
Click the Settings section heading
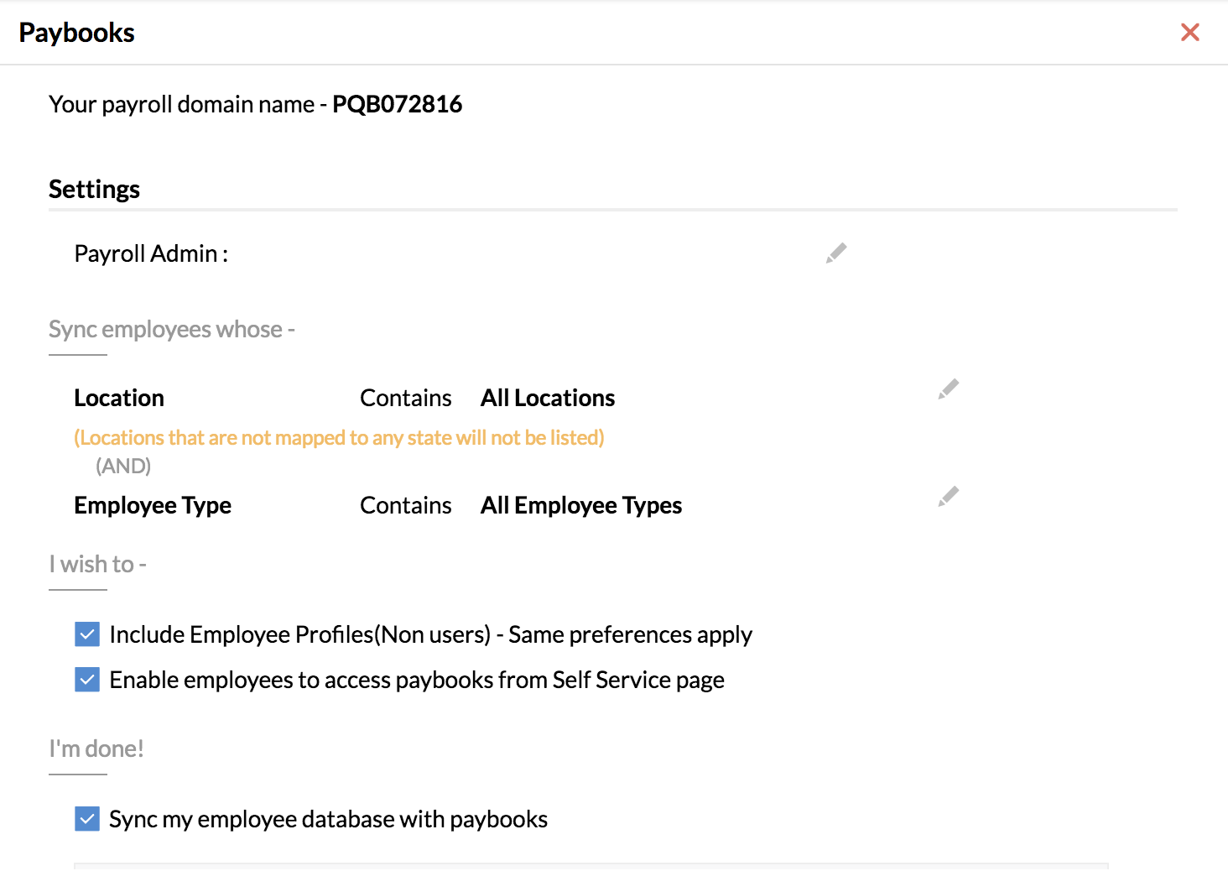(x=94, y=190)
